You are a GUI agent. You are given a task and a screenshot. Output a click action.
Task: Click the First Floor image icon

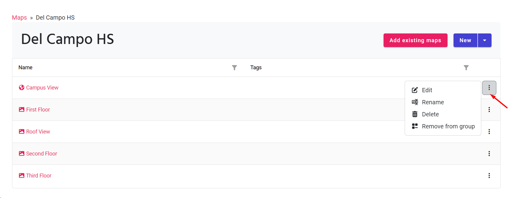[21, 110]
